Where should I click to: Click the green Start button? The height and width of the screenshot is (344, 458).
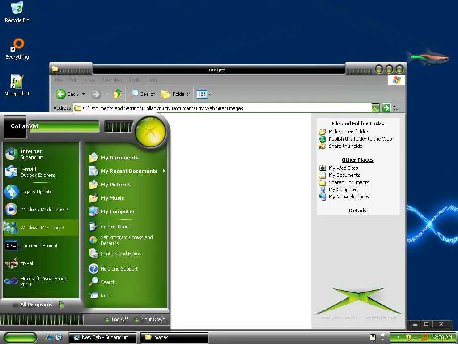tap(21, 338)
